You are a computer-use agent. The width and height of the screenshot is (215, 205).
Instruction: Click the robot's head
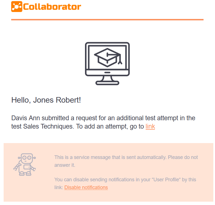tap(25, 158)
